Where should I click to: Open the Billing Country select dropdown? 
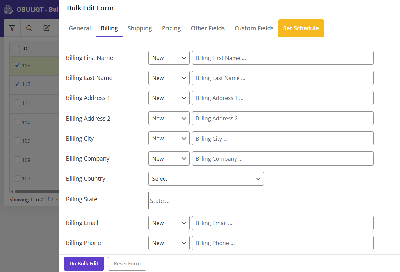tap(206, 179)
